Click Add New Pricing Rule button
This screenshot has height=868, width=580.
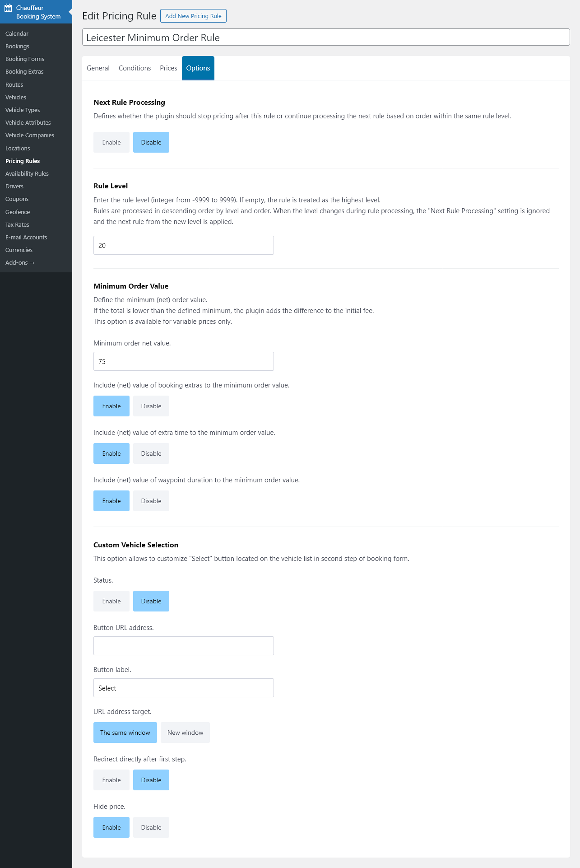coord(193,16)
